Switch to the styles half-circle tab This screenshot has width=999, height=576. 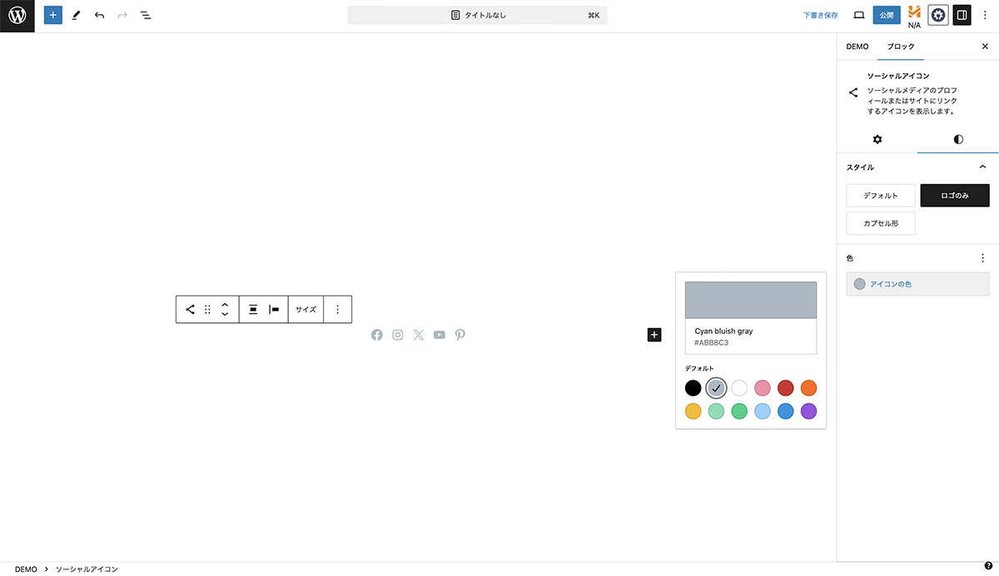point(958,139)
